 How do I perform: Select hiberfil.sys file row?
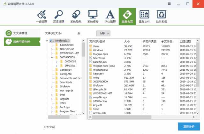coord(142,58)
